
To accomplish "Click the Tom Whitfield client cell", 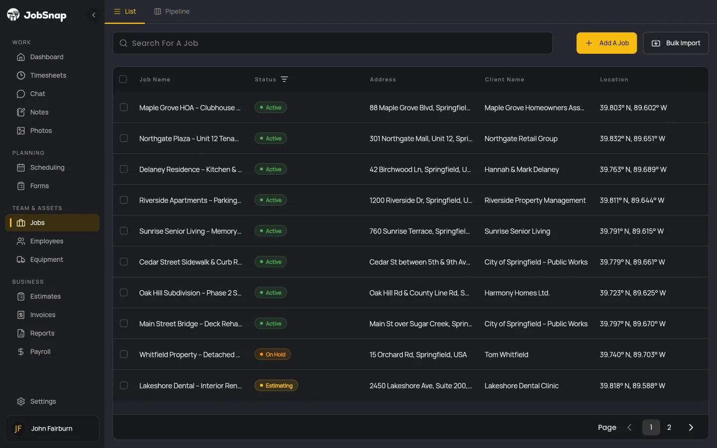I will (506, 354).
